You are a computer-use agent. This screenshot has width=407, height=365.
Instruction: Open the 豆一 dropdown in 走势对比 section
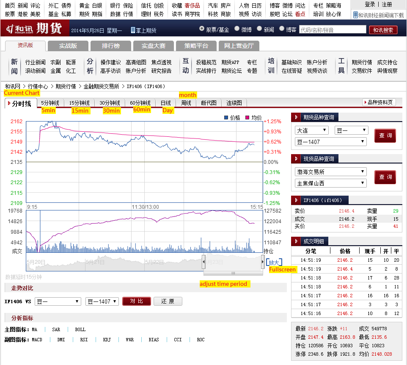click(58, 301)
